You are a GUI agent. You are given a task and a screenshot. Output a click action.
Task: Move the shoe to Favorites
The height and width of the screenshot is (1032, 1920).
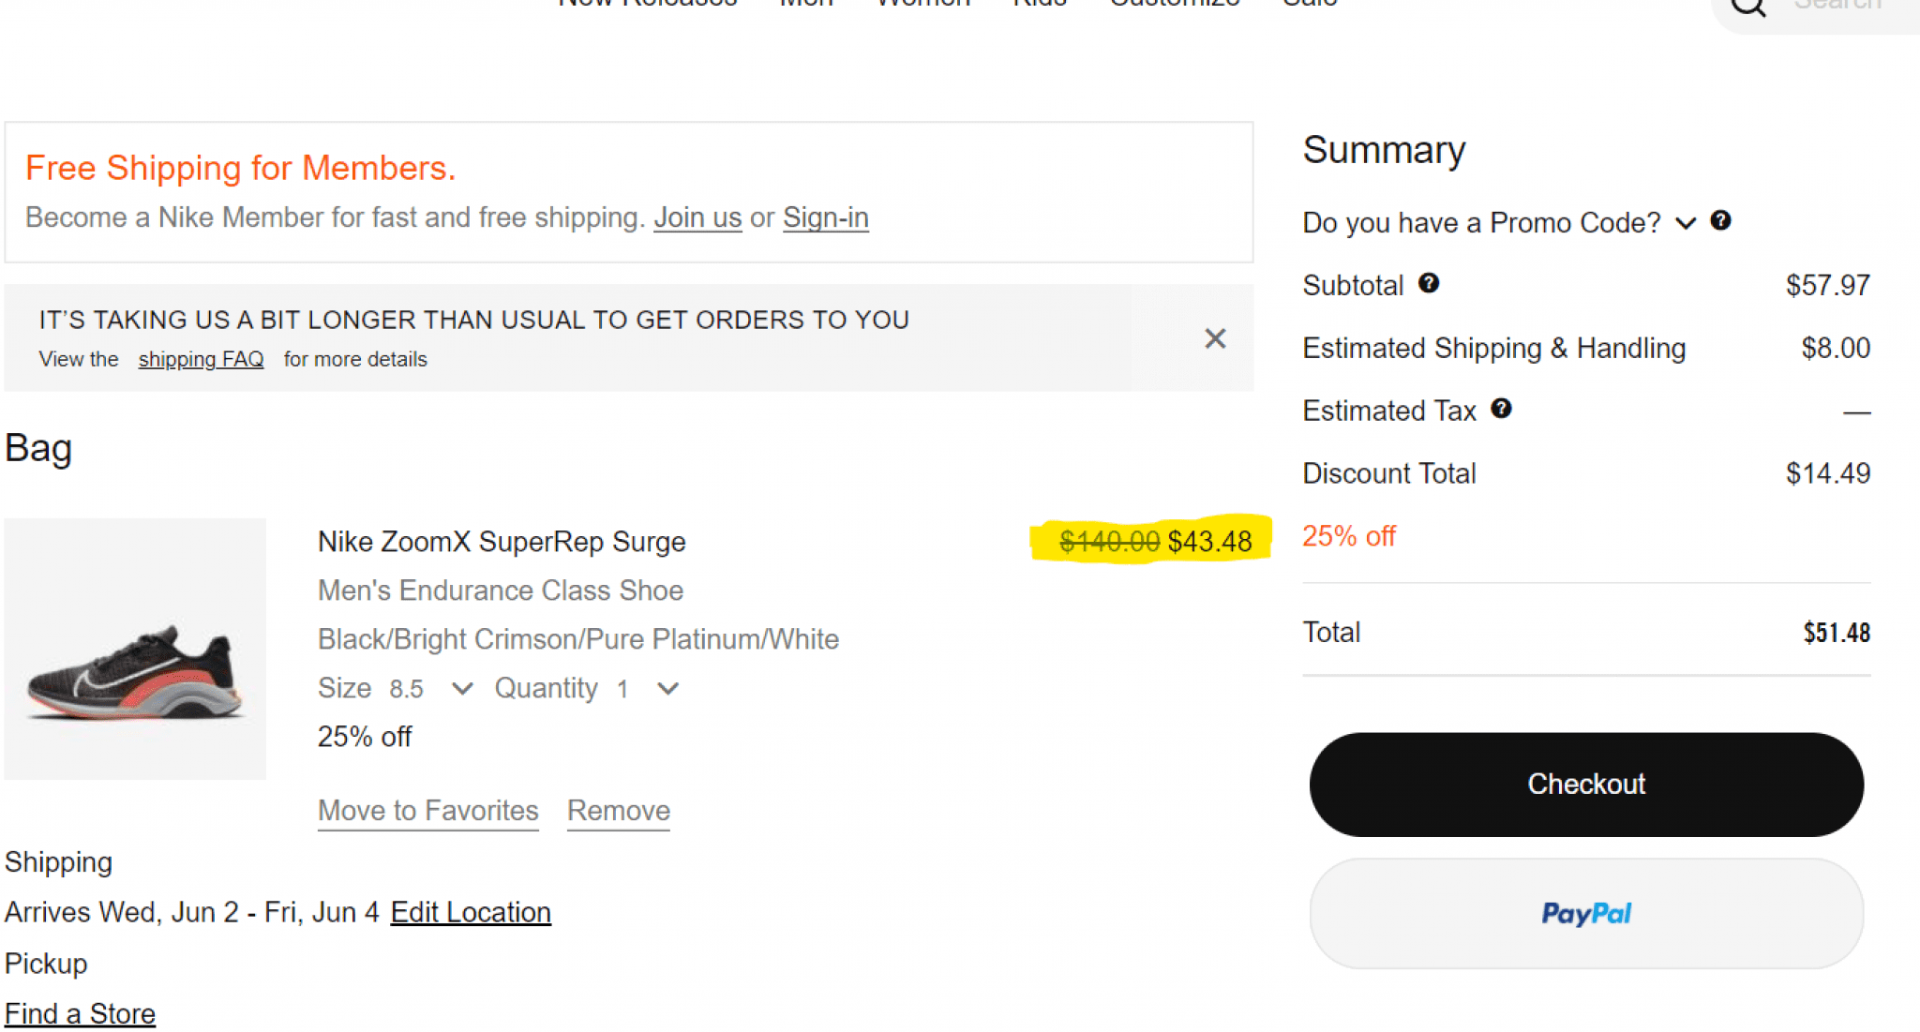(x=428, y=811)
